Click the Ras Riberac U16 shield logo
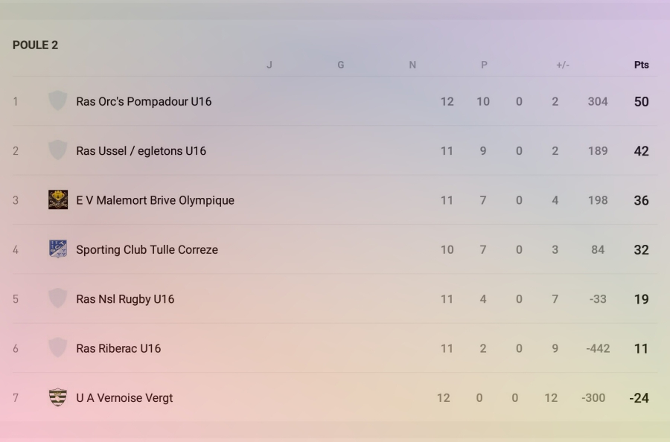This screenshot has width=670, height=442. (57, 347)
